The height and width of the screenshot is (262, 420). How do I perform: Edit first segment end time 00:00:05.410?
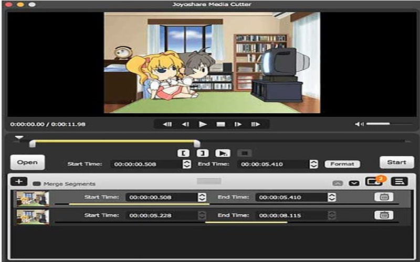click(291, 198)
